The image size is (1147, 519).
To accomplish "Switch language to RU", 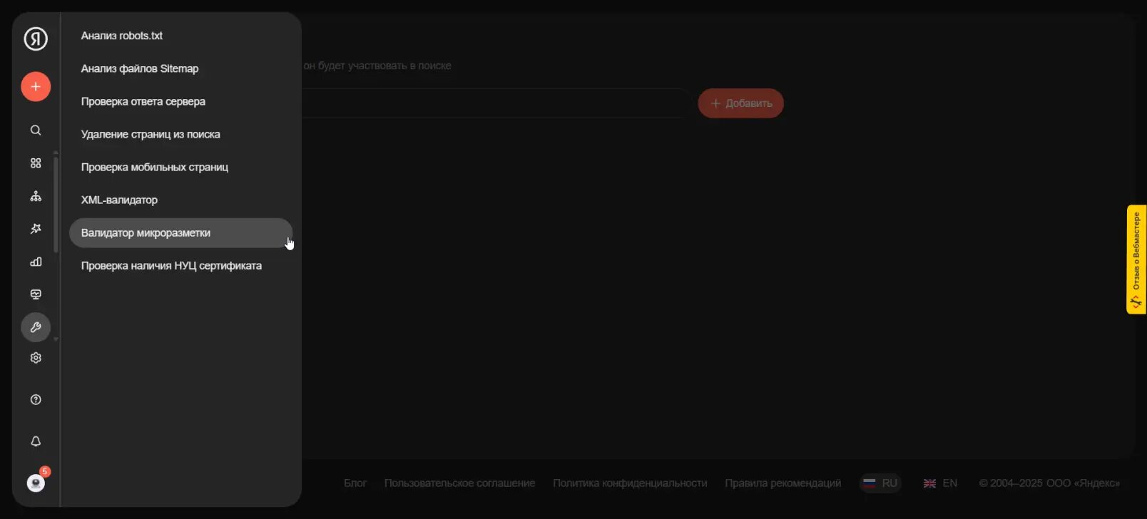I will click(880, 483).
